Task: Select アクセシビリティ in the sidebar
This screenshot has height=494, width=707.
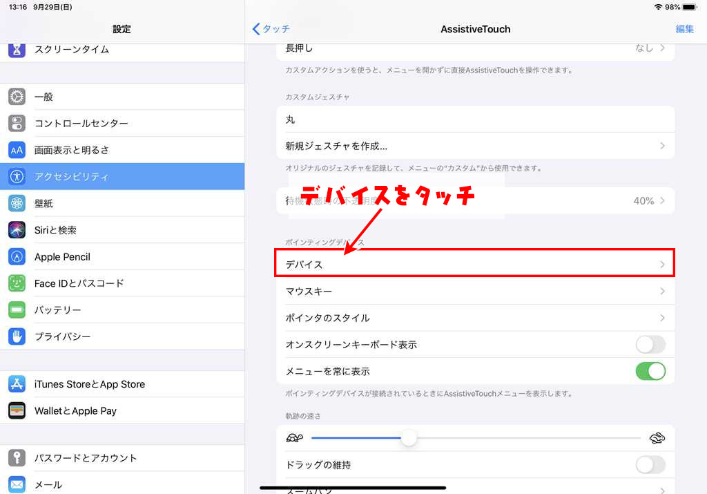Action: (122, 176)
